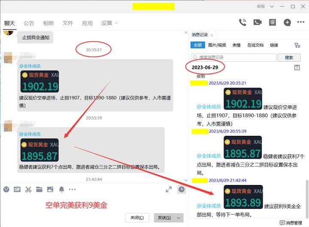Open the title bar dropdown chevron
309x227 pixels.
click(272, 6)
